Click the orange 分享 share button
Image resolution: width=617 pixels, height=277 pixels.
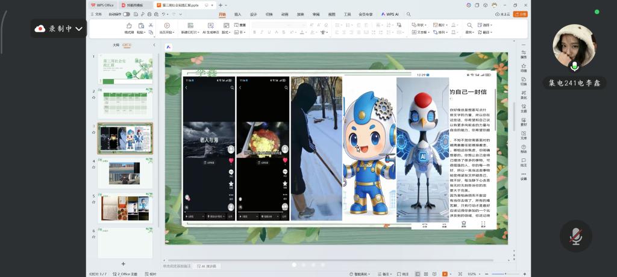click(x=520, y=14)
